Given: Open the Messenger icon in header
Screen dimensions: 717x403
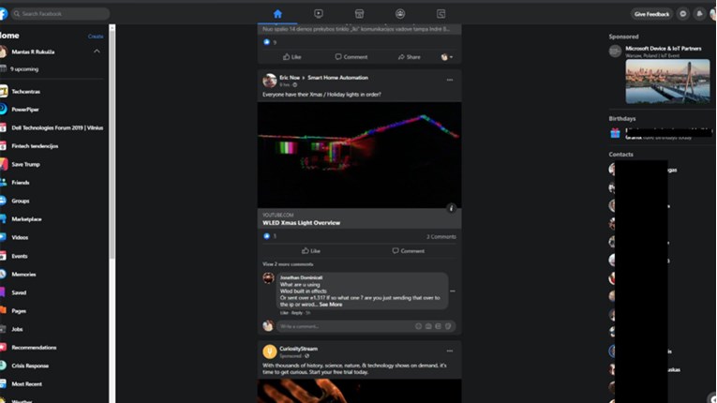Looking at the screenshot, I should [x=683, y=14].
